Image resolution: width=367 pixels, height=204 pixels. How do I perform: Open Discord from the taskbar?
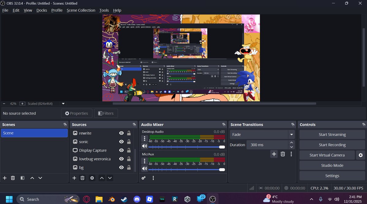137,199
